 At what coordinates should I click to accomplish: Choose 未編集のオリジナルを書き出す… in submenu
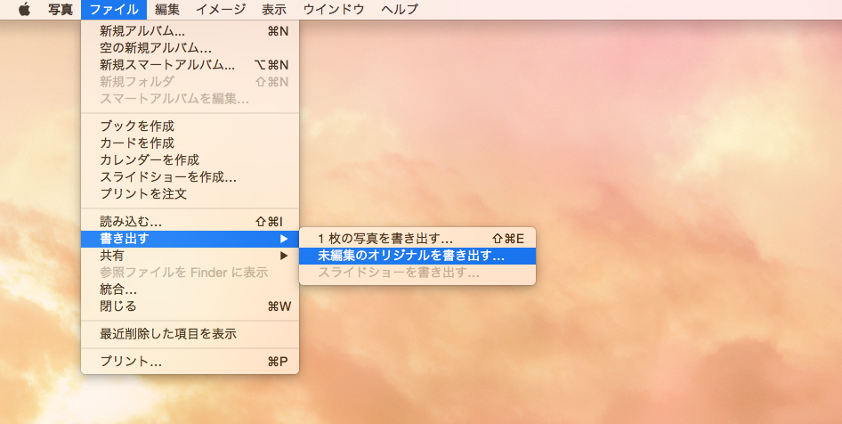coord(417,256)
